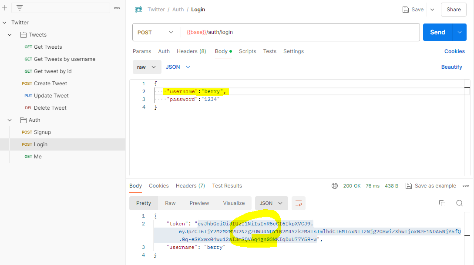This screenshot has height=265, width=474.
Task: Switch to Visualize response view
Action: (x=234, y=203)
